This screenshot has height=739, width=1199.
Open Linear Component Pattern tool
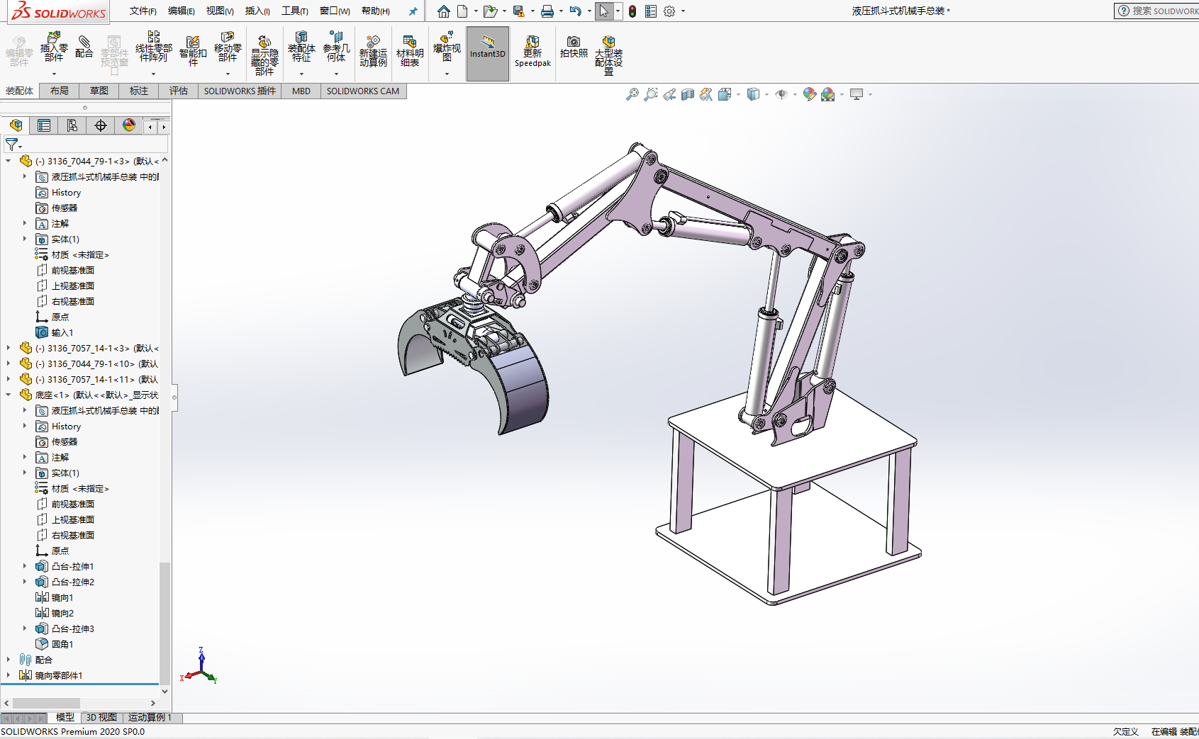[x=153, y=47]
